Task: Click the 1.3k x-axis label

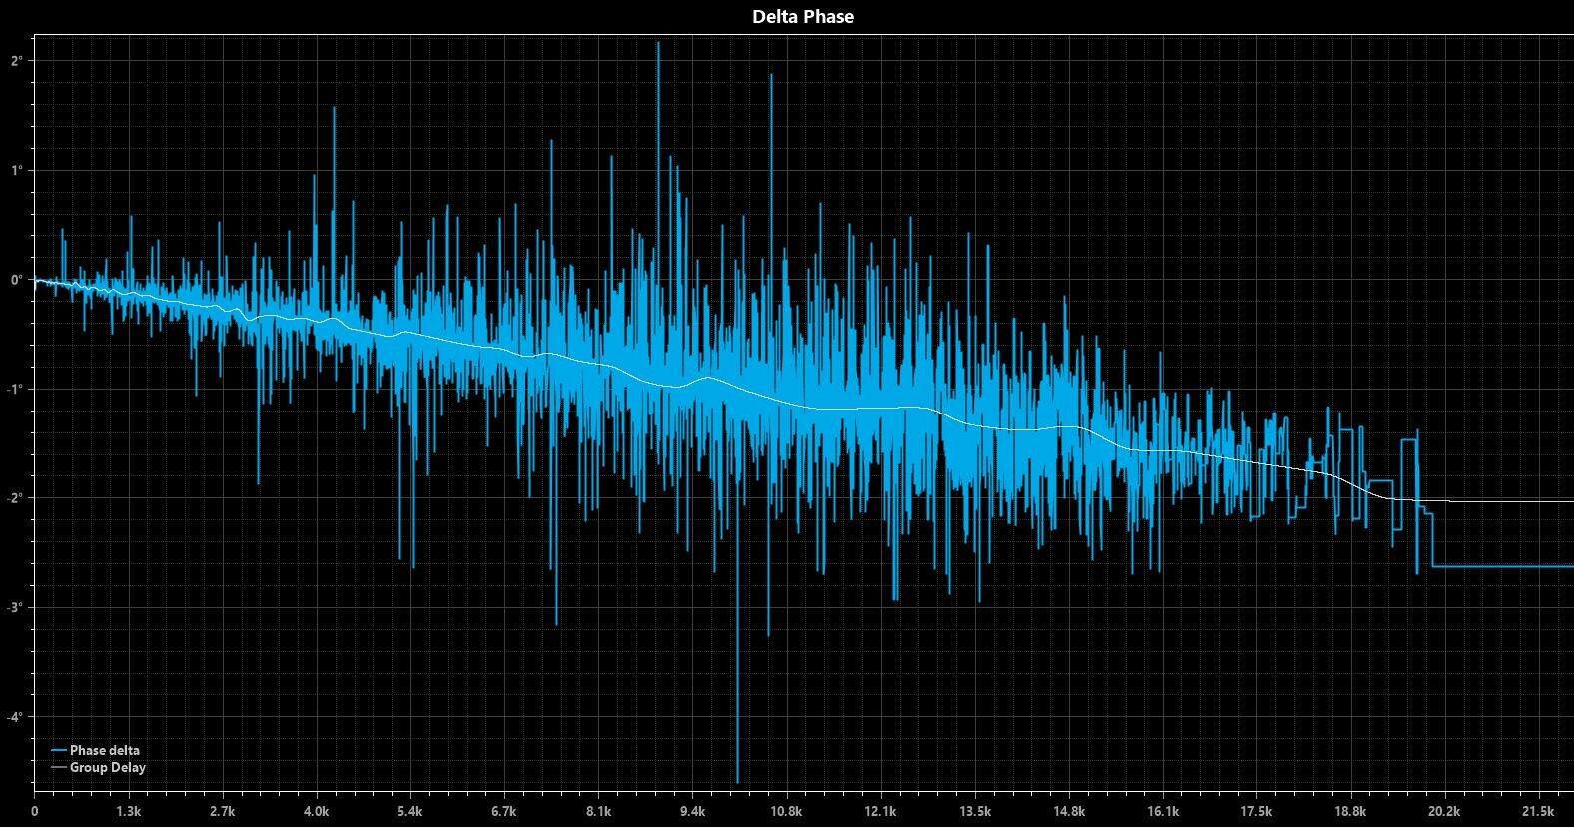Action: pyautogui.click(x=129, y=811)
